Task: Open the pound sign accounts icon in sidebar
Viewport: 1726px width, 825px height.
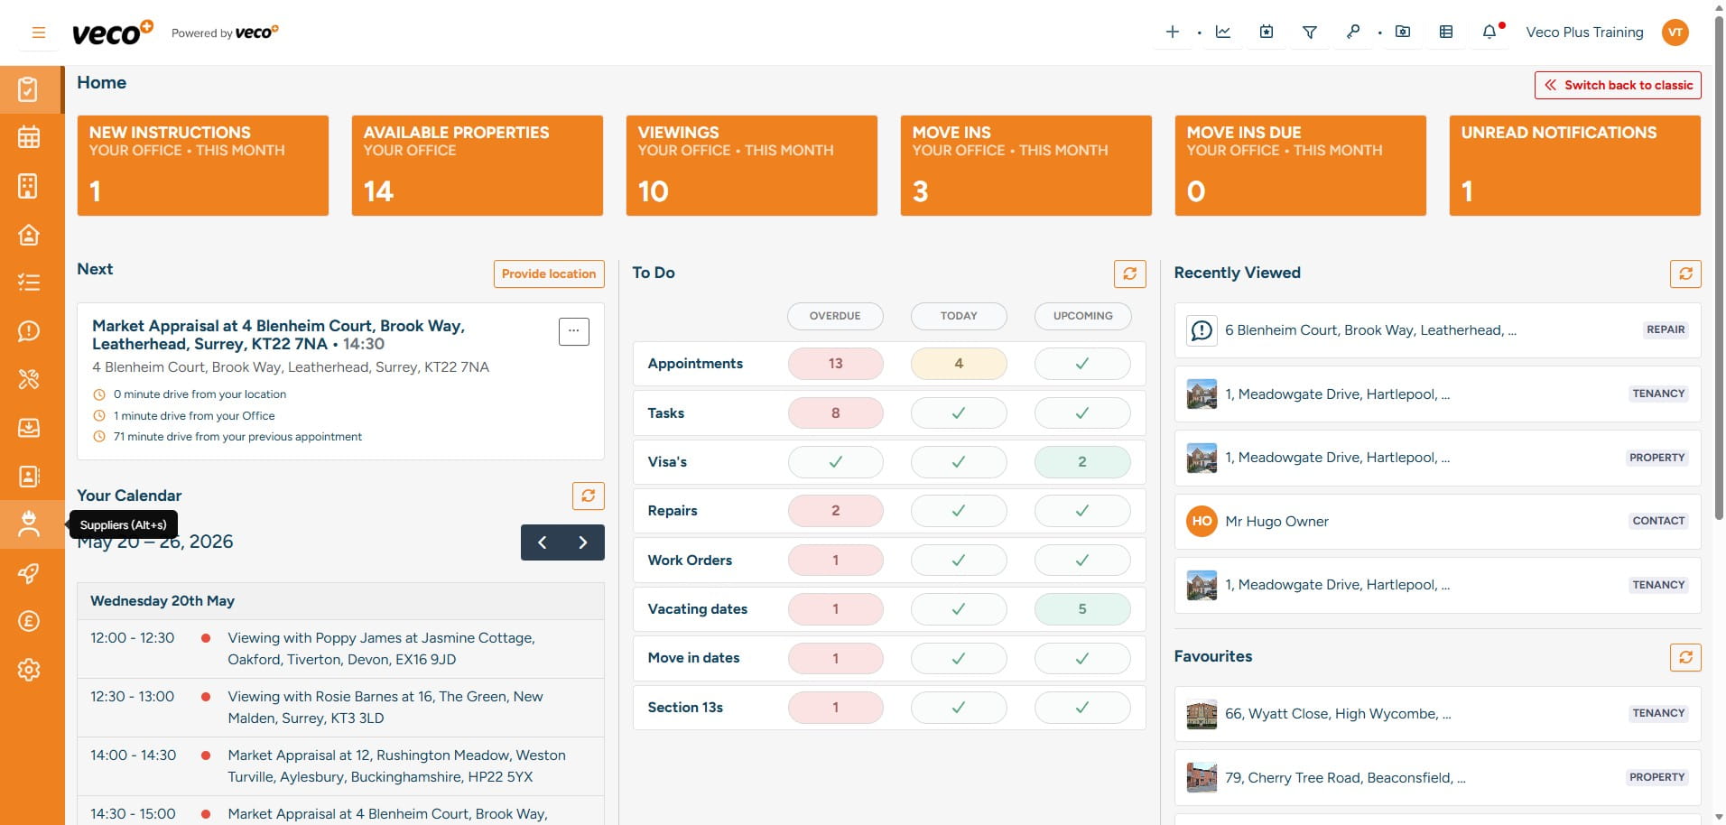Action: [x=29, y=621]
